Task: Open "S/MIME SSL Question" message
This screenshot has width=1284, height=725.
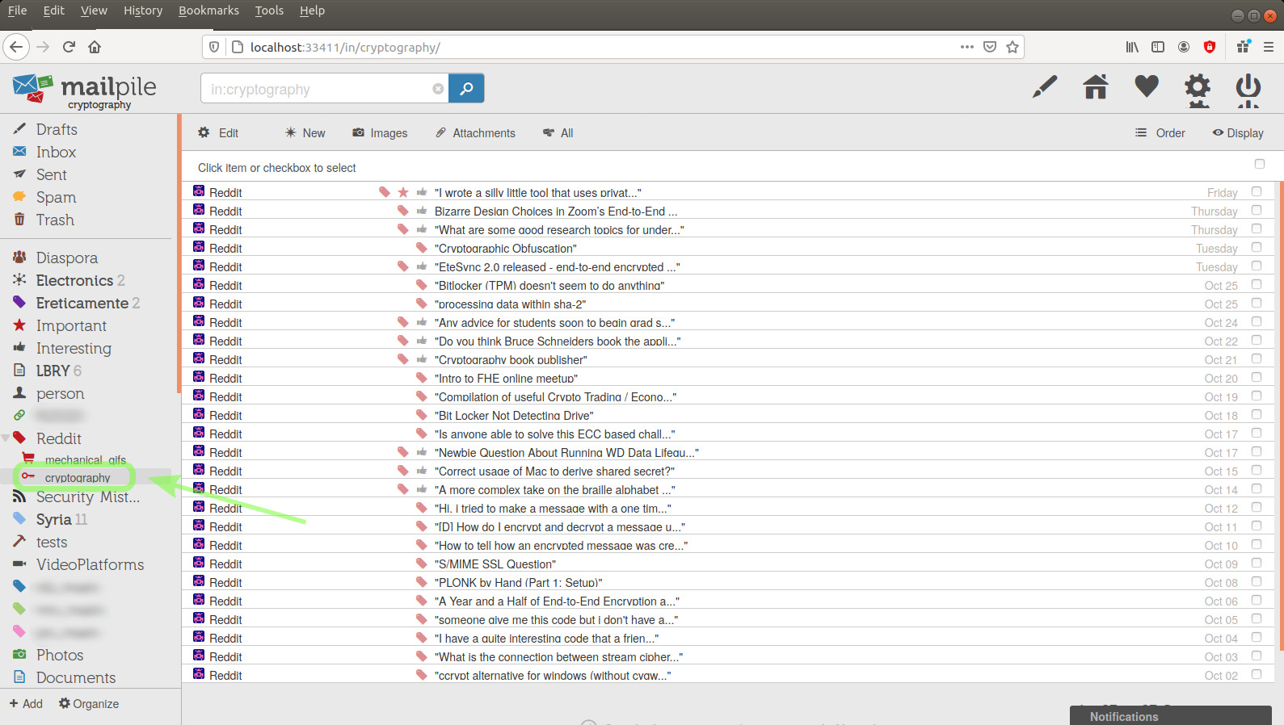Action: pos(495,564)
